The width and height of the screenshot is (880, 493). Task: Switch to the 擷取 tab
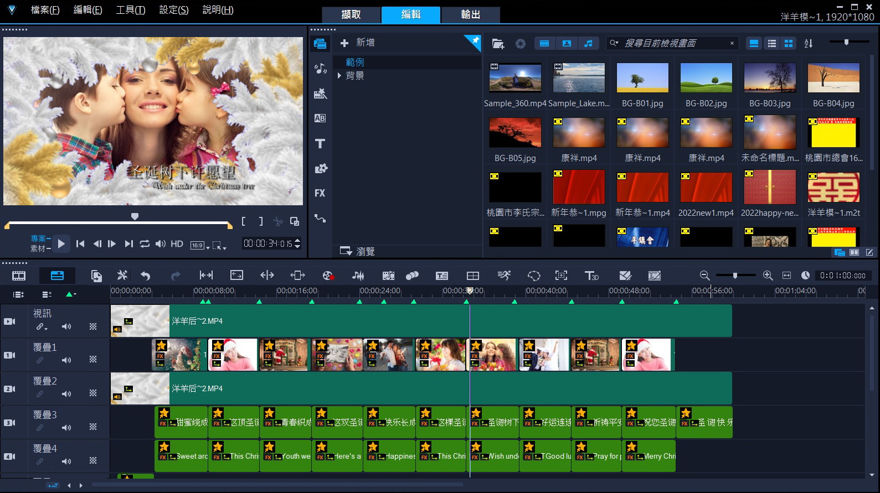point(351,14)
